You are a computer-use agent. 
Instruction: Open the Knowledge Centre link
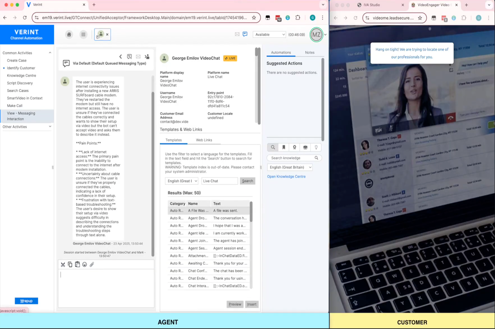pos(286,177)
